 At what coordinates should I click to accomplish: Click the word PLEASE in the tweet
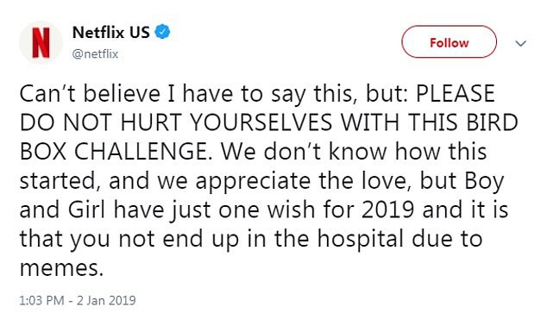point(456,93)
